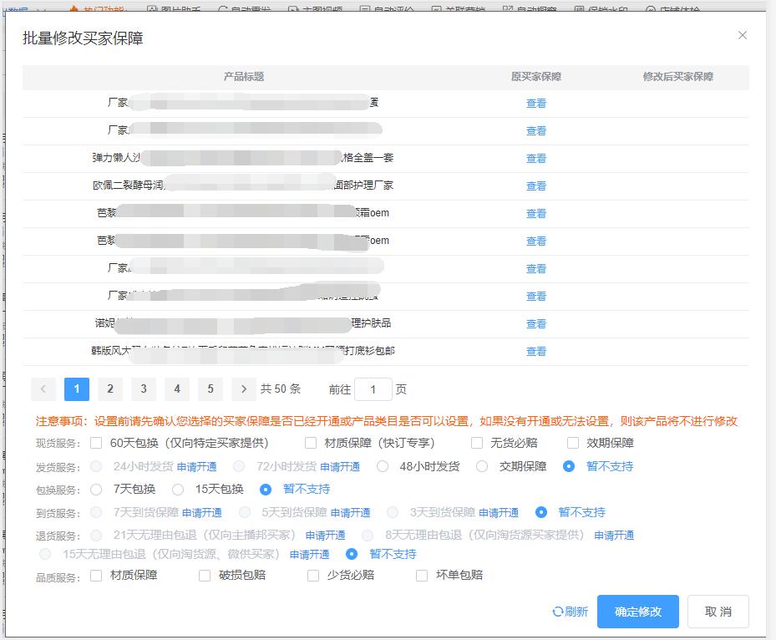Click the 刷新 refresh button
Viewport: 776px width, 640px height.
coord(571,612)
